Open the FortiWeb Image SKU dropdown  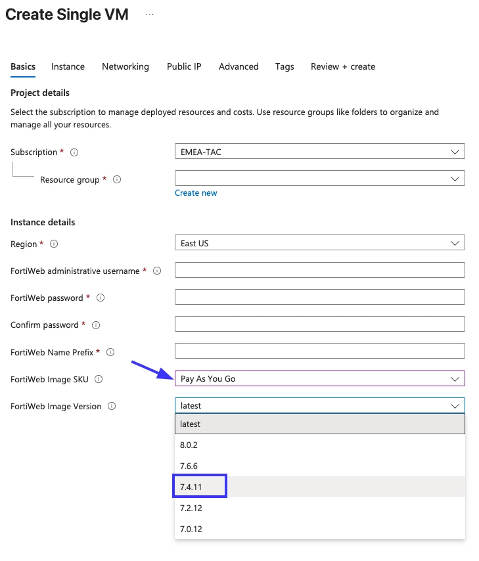tap(320, 378)
